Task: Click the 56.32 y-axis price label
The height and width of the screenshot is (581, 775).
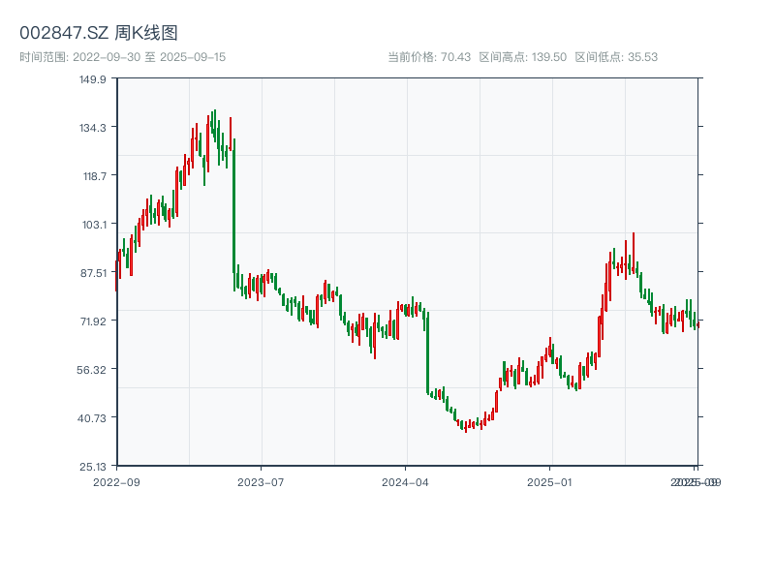Action: (x=93, y=370)
